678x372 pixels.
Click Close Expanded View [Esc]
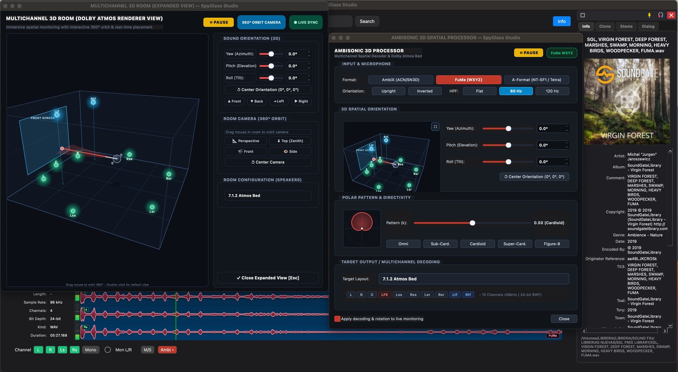click(268, 278)
